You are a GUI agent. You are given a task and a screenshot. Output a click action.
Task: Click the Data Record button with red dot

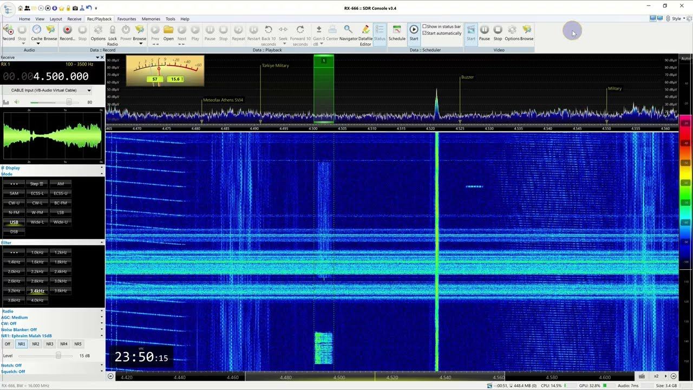[x=67, y=32]
